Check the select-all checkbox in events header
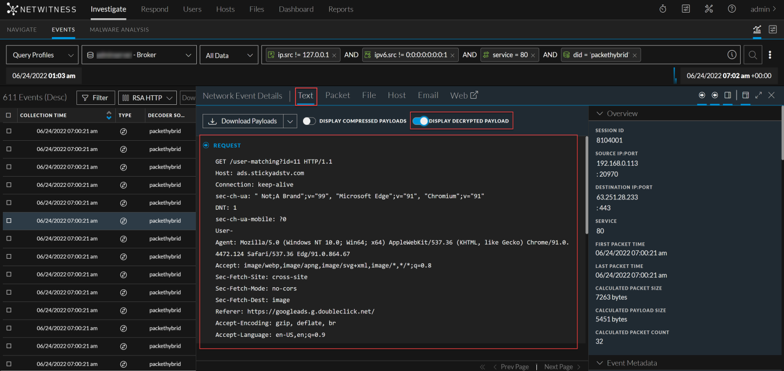 click(x=9, y=115)
